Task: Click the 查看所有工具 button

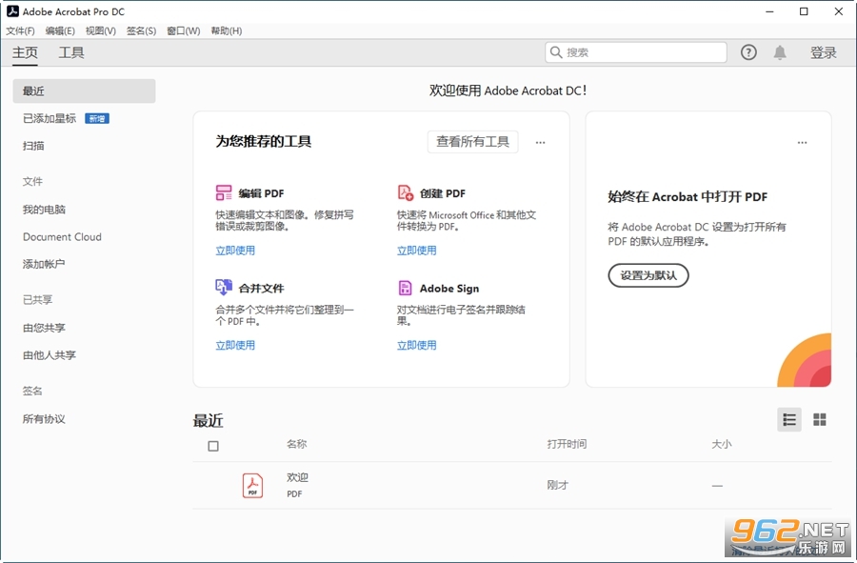Action: click(472, 142)
